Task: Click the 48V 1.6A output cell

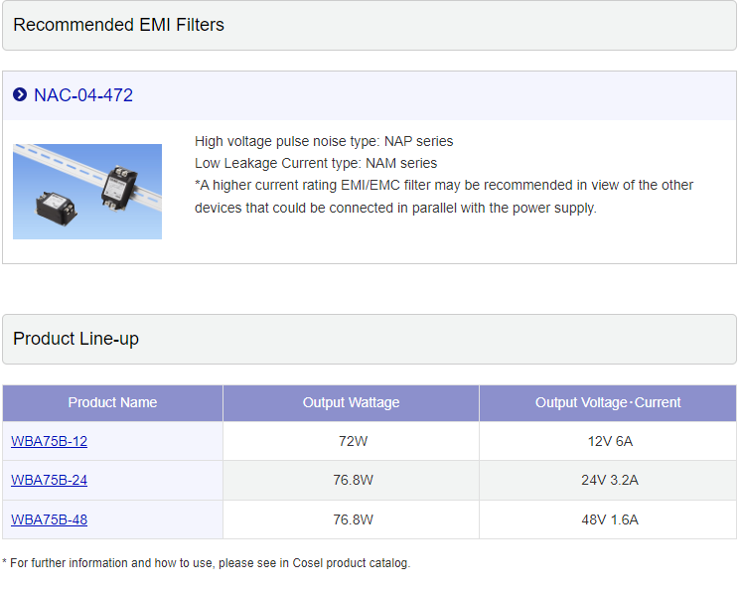Action: (x=609, y=518)
